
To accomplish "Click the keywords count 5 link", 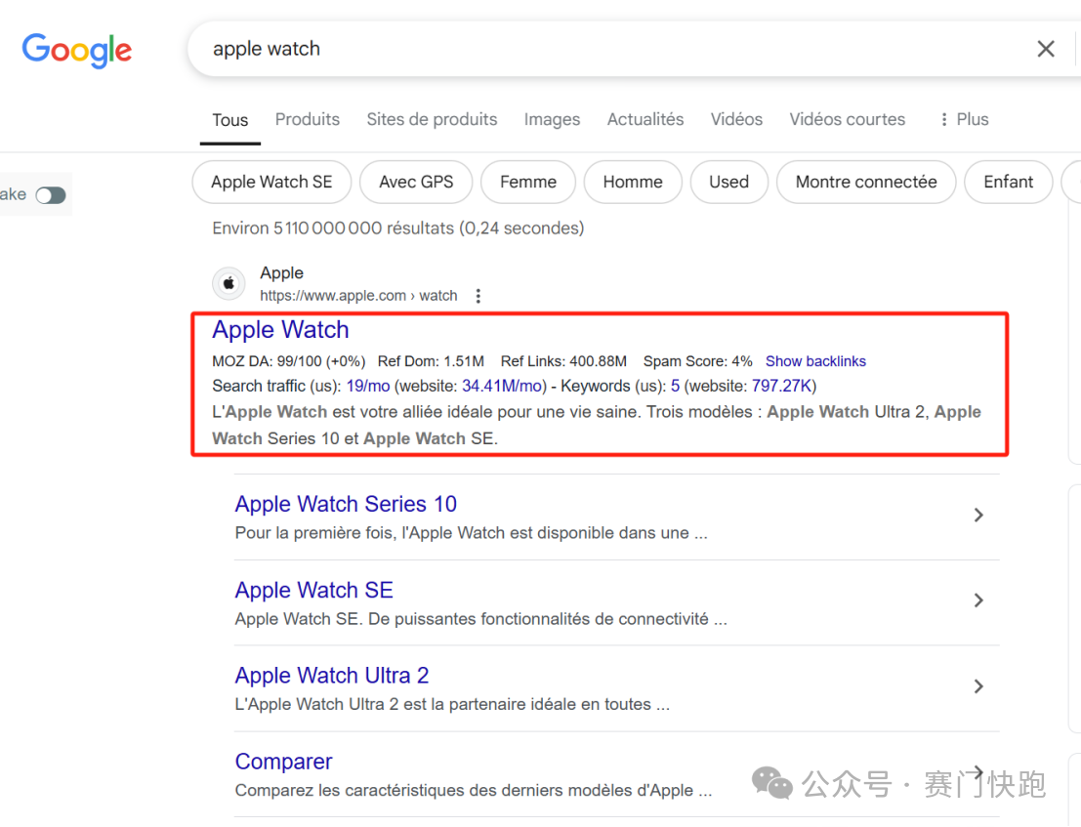I will [675, 386].
